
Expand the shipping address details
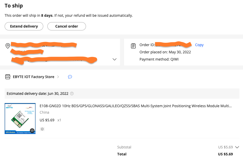tap(115, 60)
